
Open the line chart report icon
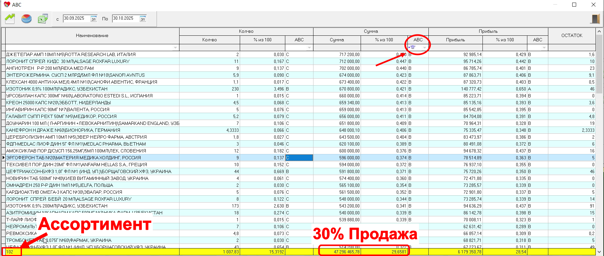10,19
